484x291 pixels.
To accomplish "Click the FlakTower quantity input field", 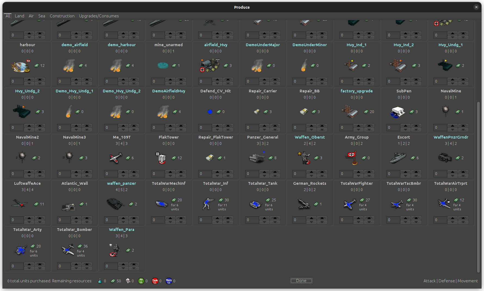I will (158, 174).
